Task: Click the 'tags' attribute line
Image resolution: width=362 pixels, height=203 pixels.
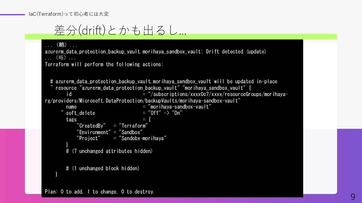Action: 108,120
